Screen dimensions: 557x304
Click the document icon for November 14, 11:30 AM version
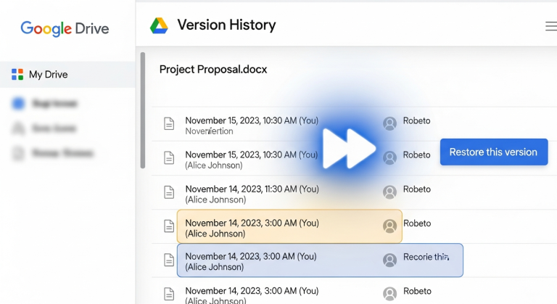coord(169,192)
